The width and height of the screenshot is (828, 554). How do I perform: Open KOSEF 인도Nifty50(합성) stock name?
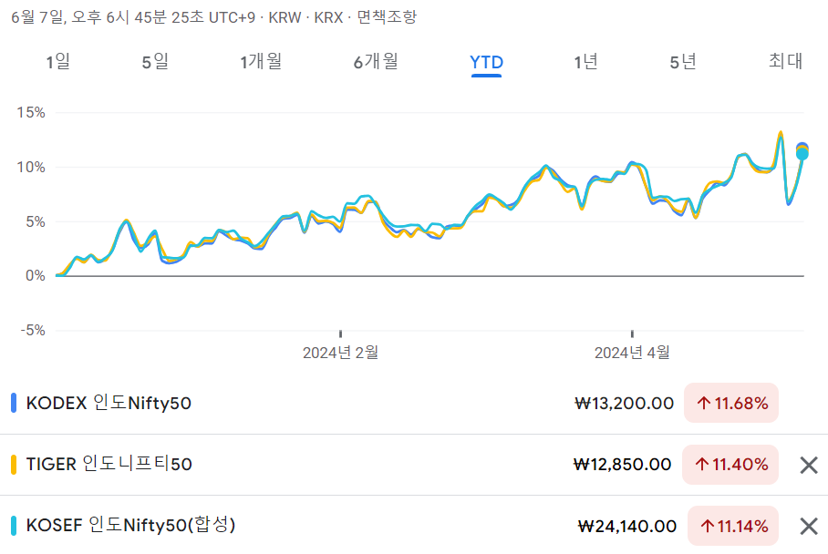click(130, 525)
